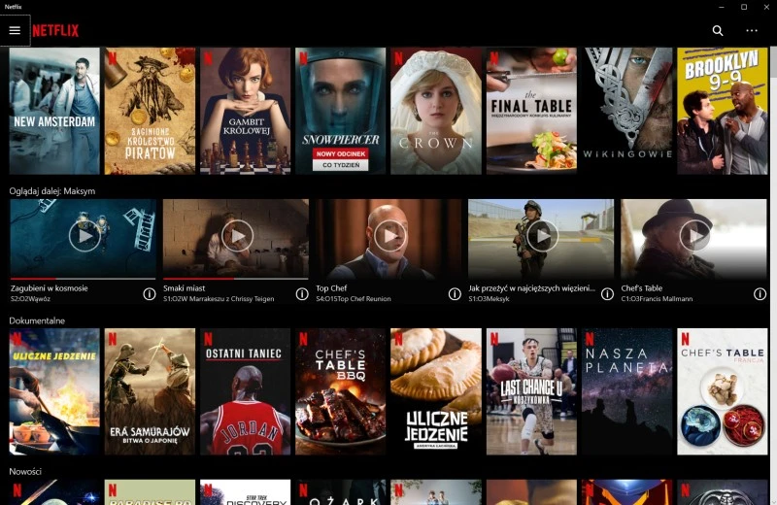
Task: Maximize the Netflix window
Action: [x=744, y=7]
